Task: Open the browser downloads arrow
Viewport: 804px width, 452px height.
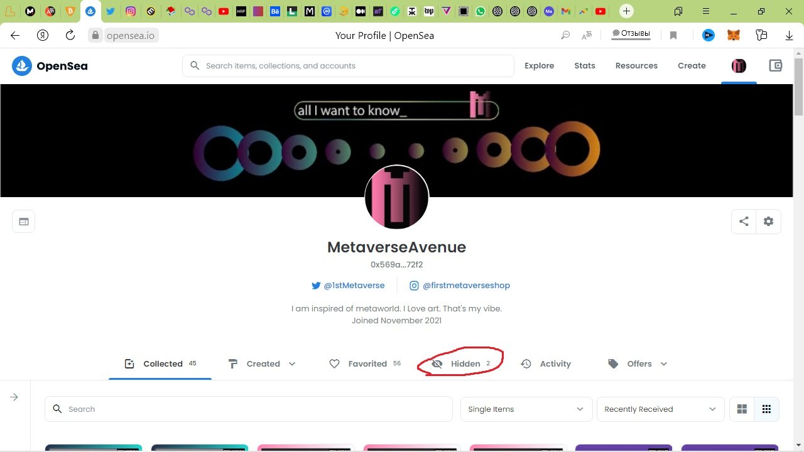Action: tap(790, 36)
